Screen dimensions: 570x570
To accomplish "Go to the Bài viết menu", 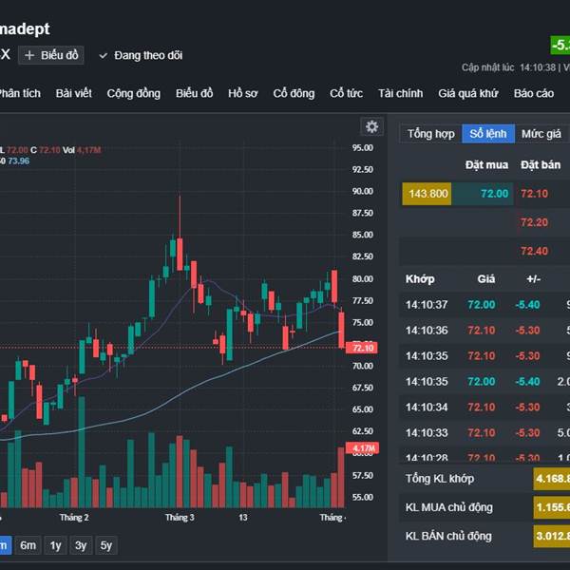I will 73,93.
